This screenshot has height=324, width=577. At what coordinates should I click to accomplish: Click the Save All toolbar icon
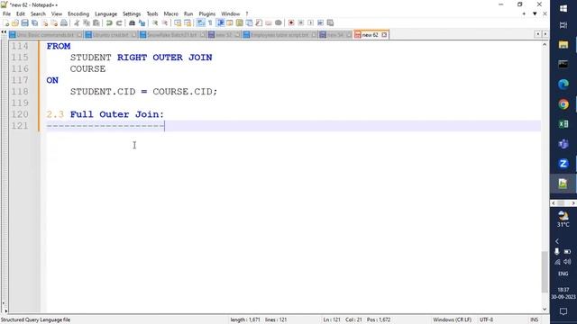(x=34, y=22)
